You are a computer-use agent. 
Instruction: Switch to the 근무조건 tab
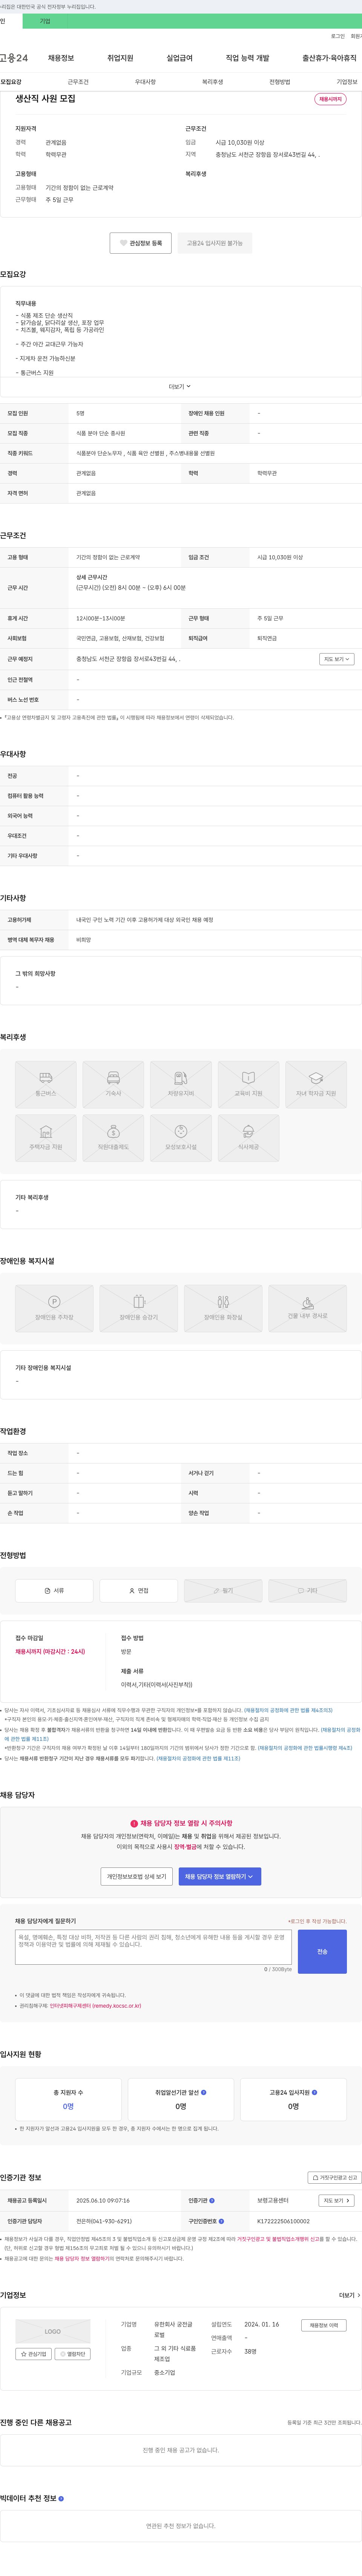click(x=78, y=82)
